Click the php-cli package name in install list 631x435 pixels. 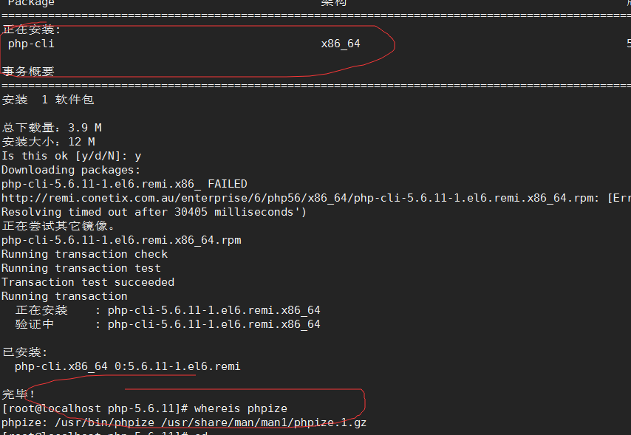(x=31, y=44)
